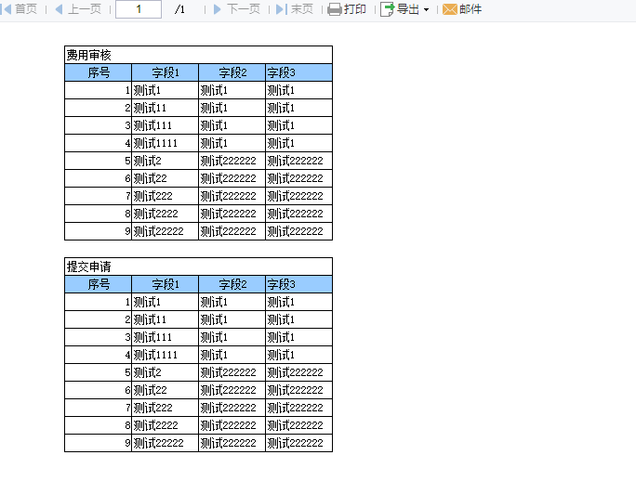Select 测试22 cell in 费用审核 table
This screenshot has width=636, height=494.
coord(166,178)
